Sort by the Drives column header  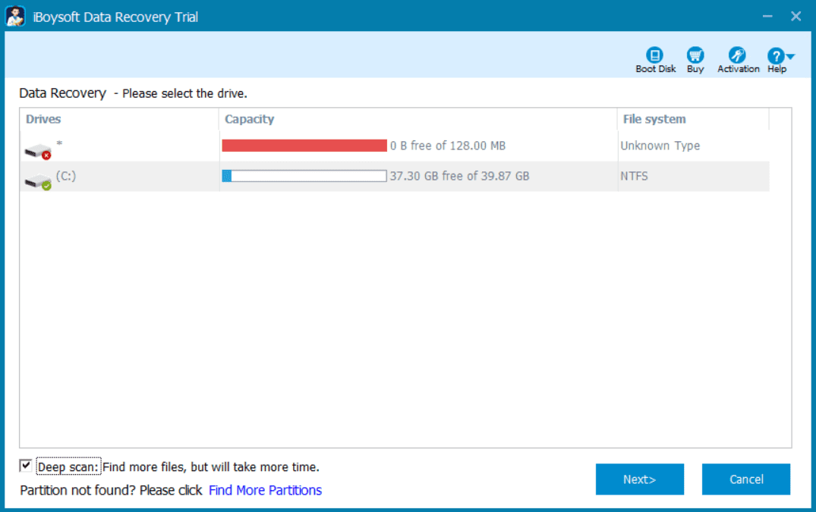(x=119, y=119)
